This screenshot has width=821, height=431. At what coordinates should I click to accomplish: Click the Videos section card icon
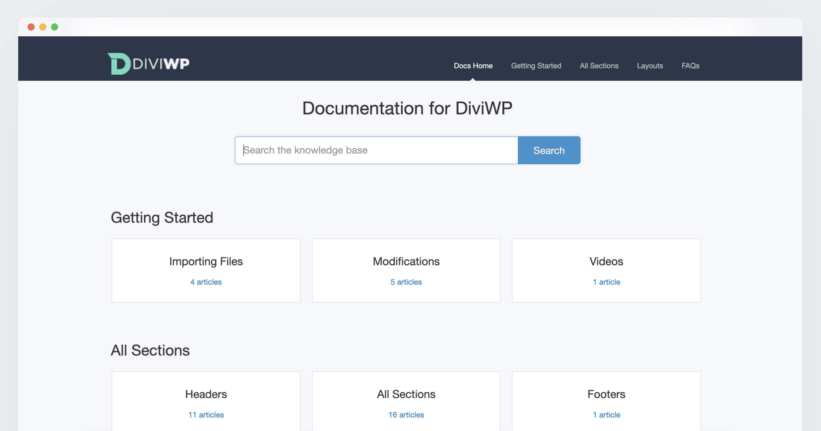[x=606, y=269]
